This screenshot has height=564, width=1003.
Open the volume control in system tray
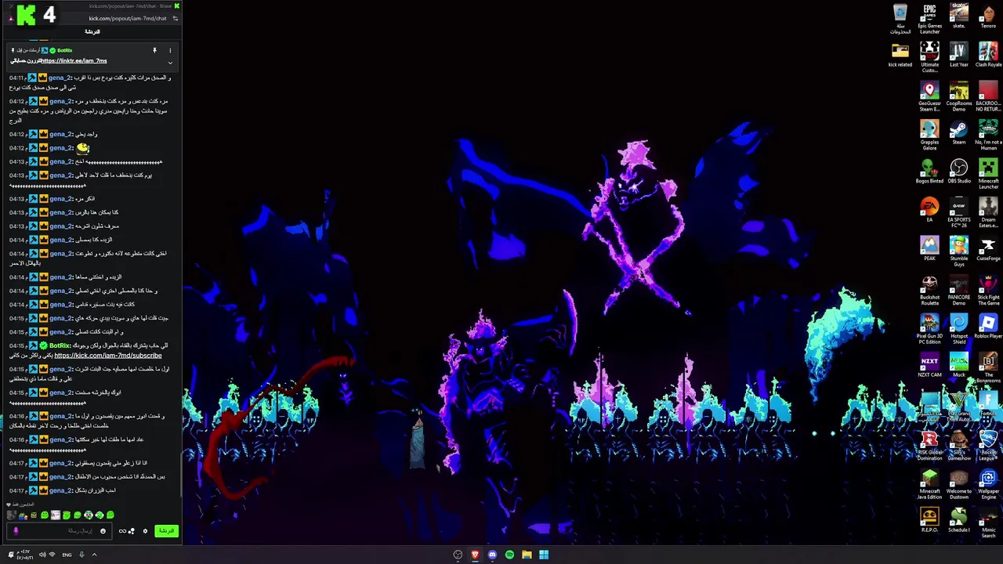tap(42, 555)
